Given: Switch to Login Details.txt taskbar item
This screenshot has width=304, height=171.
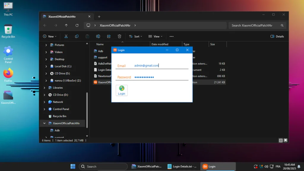Looking at the screenshot, I should [182, 167].
